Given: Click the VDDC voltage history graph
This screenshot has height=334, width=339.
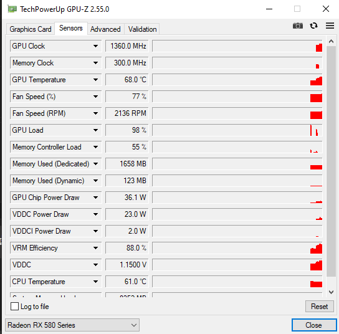Looking at the screenshot, I should tap(237, 265).
